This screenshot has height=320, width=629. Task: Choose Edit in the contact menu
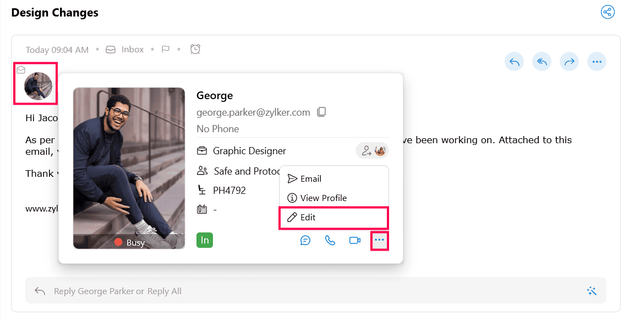point(333,217)
